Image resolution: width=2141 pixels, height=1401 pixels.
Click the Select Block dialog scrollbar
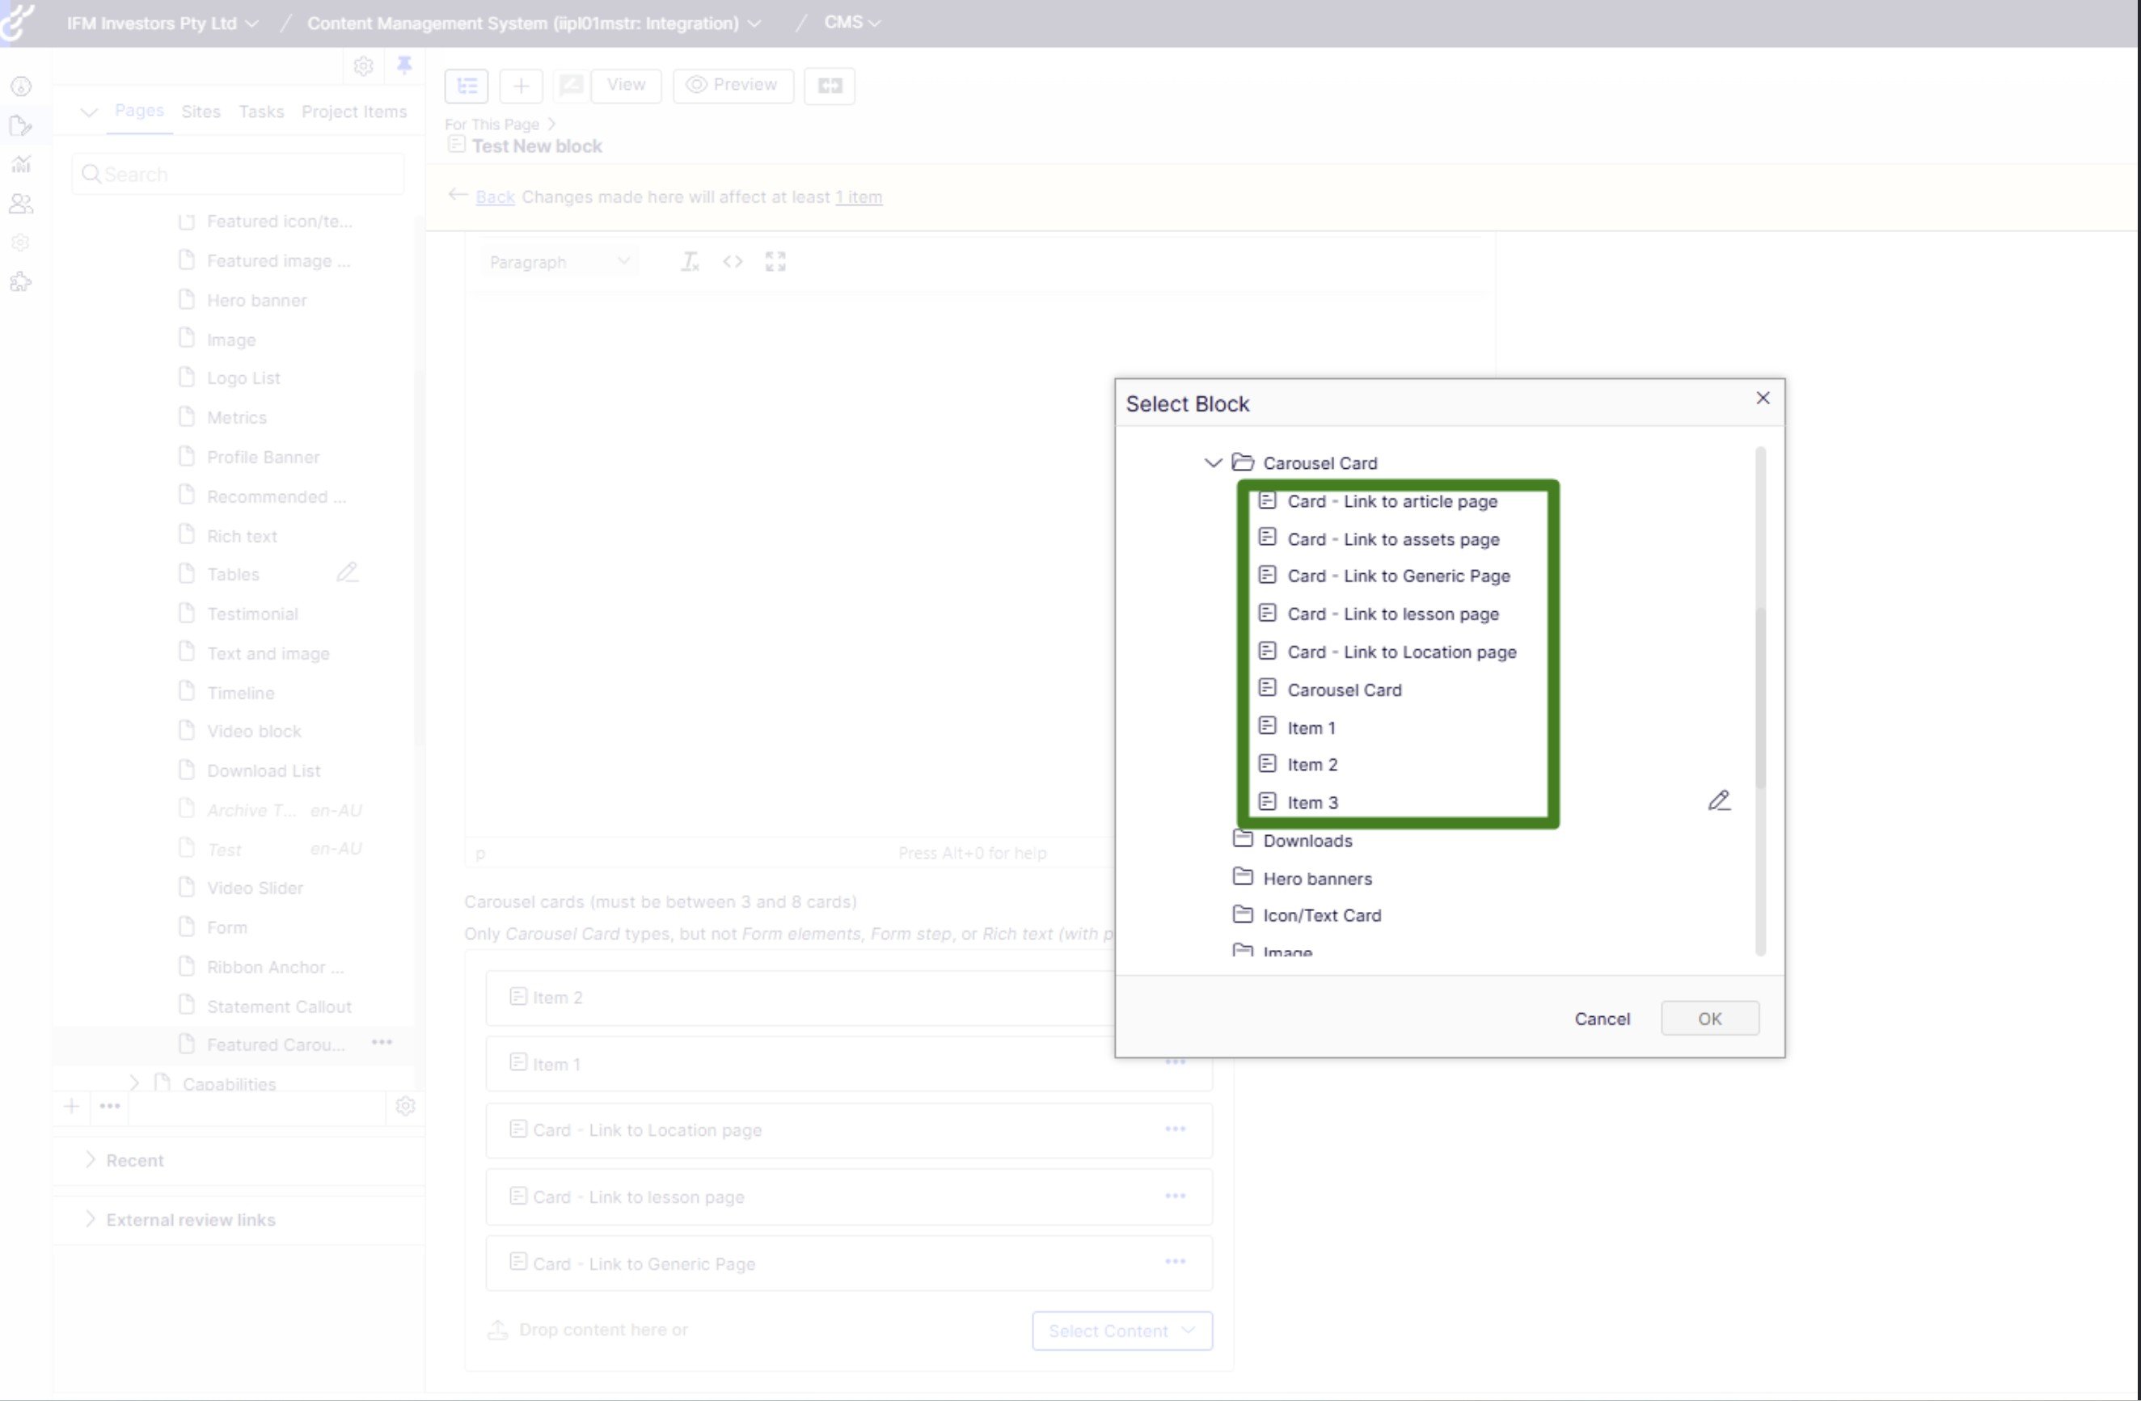click(x=1759, y=697)
